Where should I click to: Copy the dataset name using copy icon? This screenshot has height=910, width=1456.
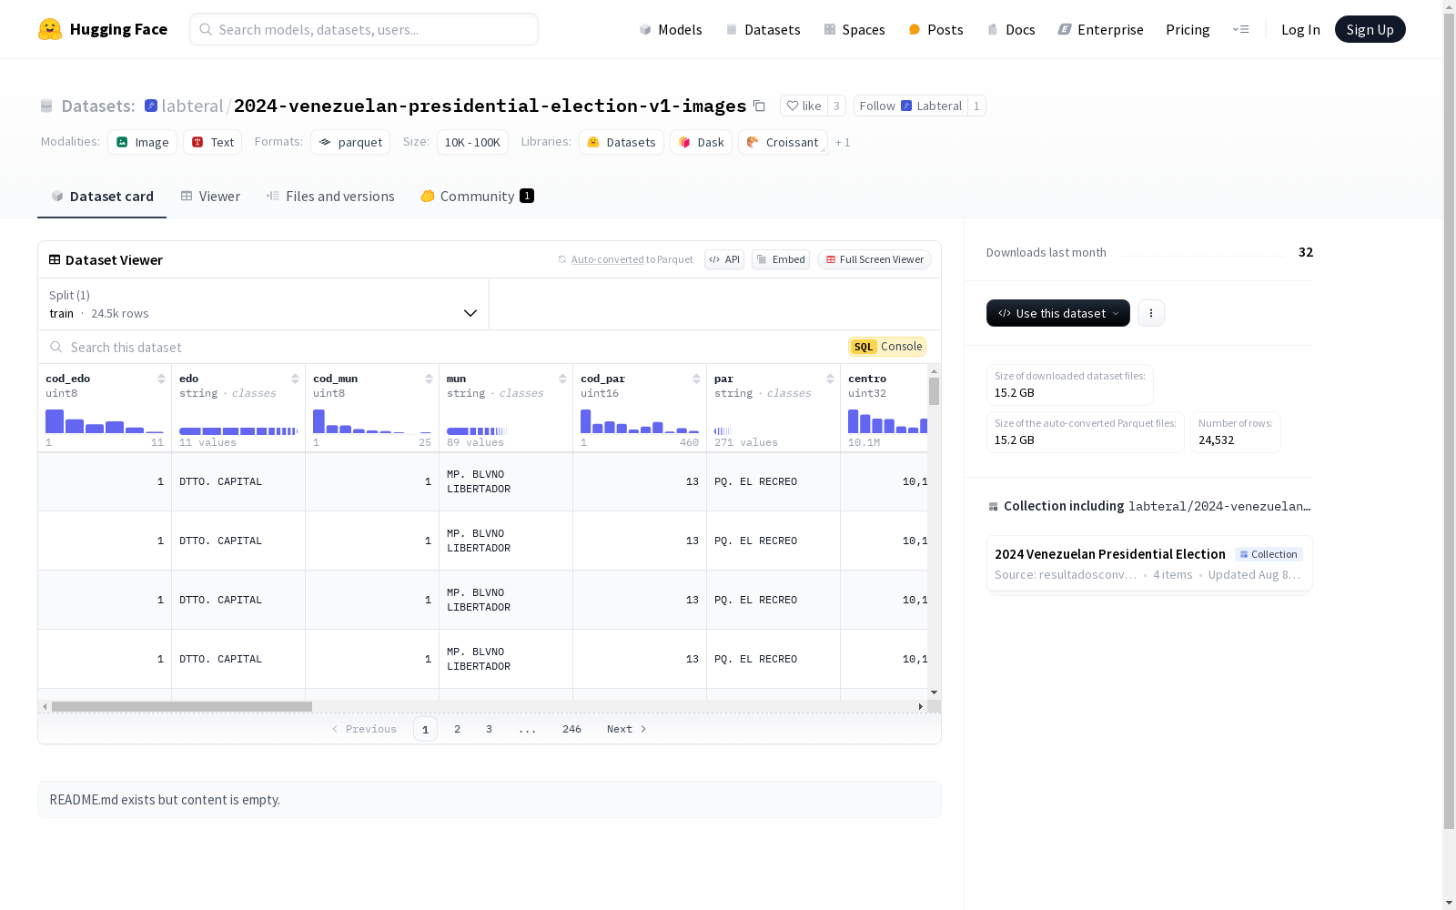pos(759,106)
